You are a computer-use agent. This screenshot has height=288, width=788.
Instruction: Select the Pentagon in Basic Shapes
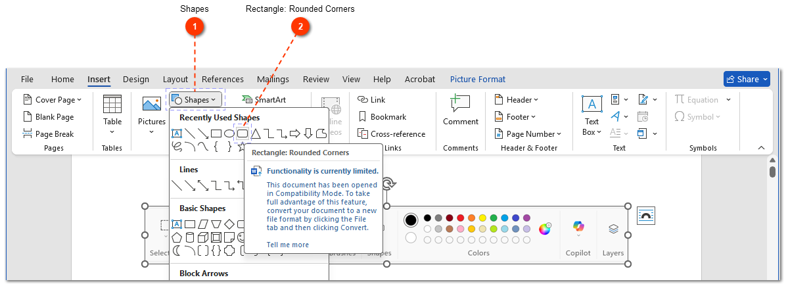(x=177, y=237)
